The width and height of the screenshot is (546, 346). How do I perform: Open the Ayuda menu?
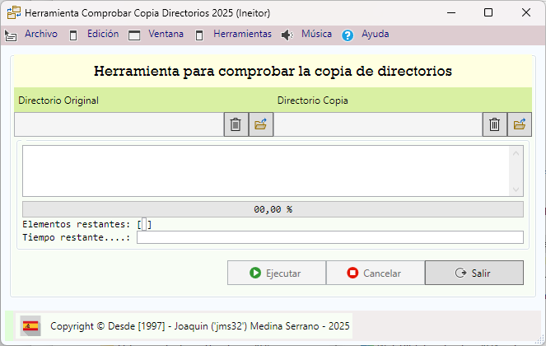point(375,34)
